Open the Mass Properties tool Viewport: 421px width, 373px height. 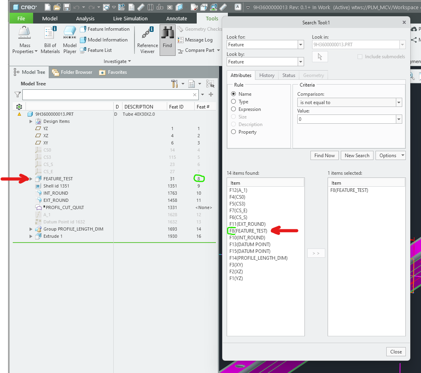(x=25, y=38)
